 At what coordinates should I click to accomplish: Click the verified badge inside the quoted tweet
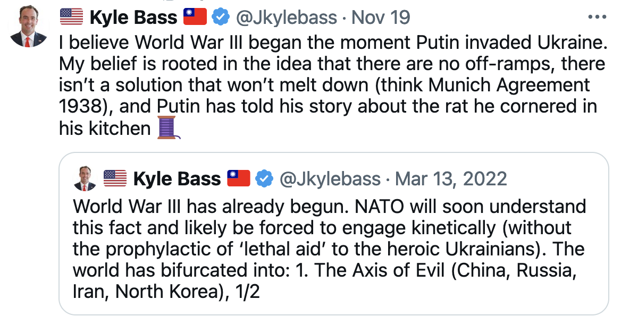[x=263, y=178]
